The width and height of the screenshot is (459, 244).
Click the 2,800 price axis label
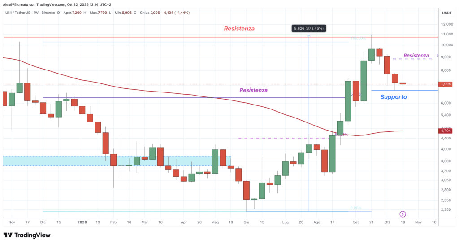pos(446,190)
